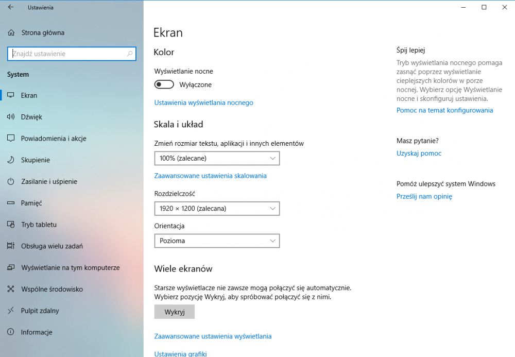
Task: Click the Wykryj button
Action: (175, 312)
